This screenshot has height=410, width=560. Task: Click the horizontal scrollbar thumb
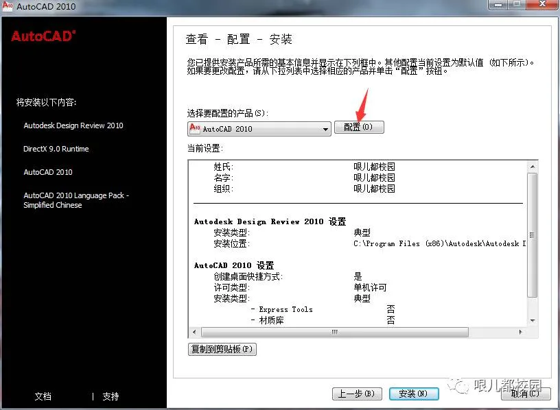(335, 332)
